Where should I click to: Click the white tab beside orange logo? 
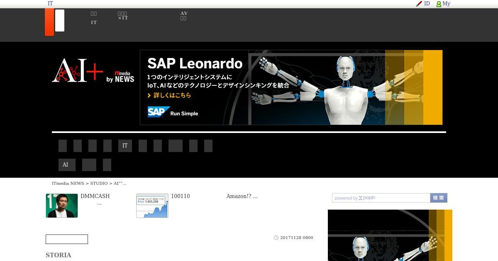[60, 20]
